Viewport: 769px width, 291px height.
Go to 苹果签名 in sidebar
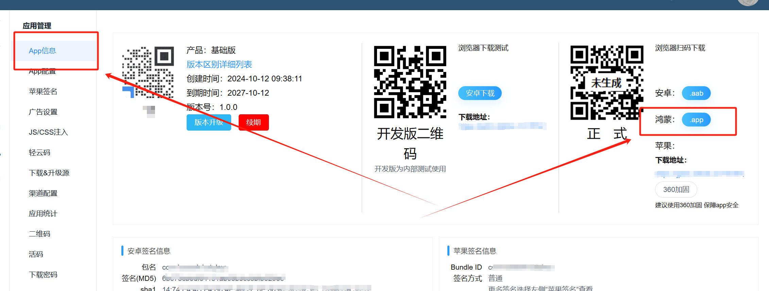(x=43, y=92)
